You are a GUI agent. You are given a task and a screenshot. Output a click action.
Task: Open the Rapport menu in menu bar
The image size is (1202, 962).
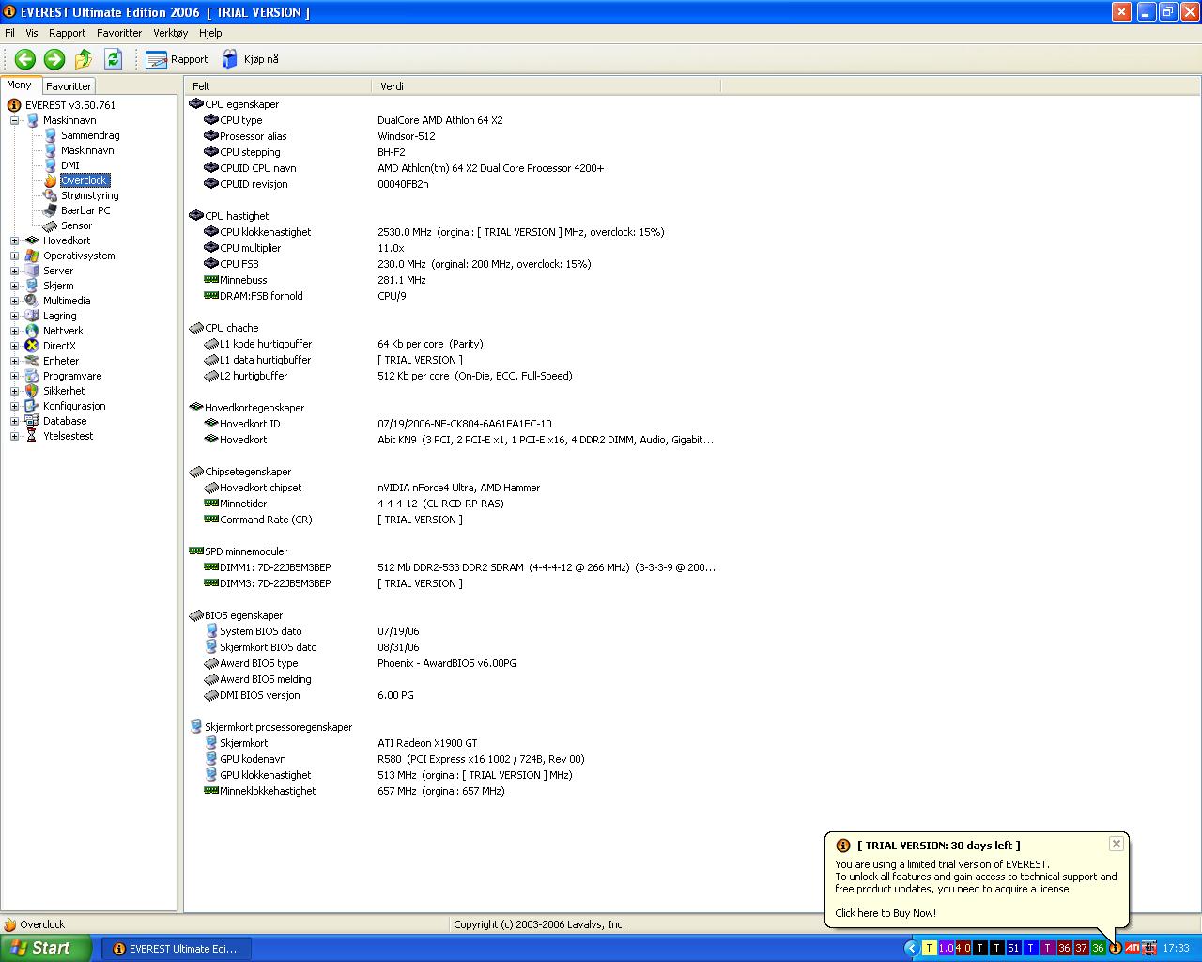pyautogui.click(x=68, y=33)
